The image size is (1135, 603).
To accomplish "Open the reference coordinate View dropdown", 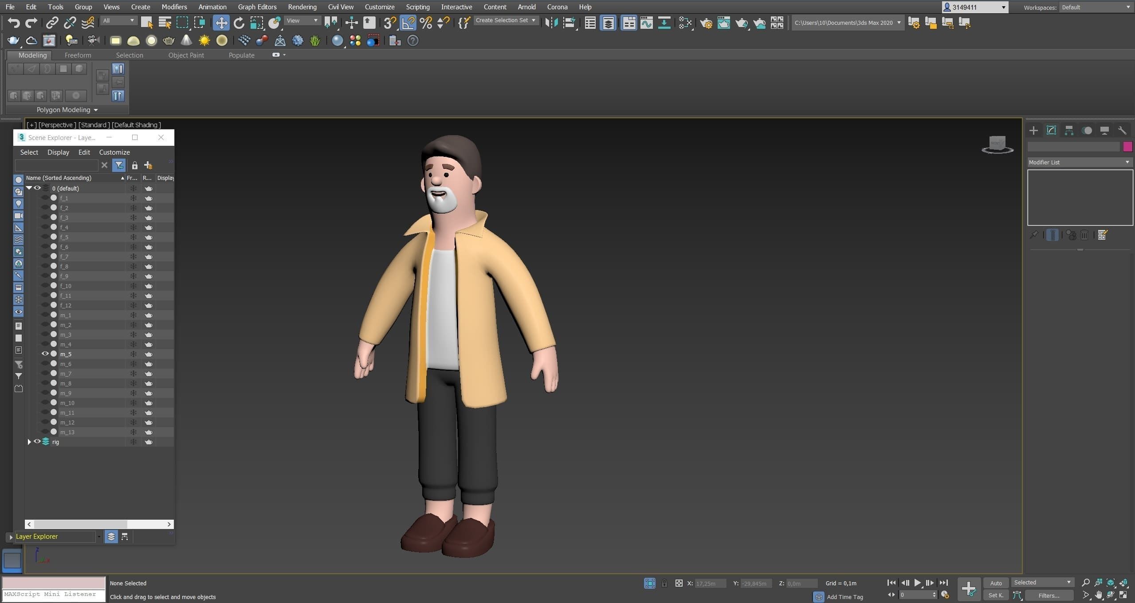I will coord(302,21).
